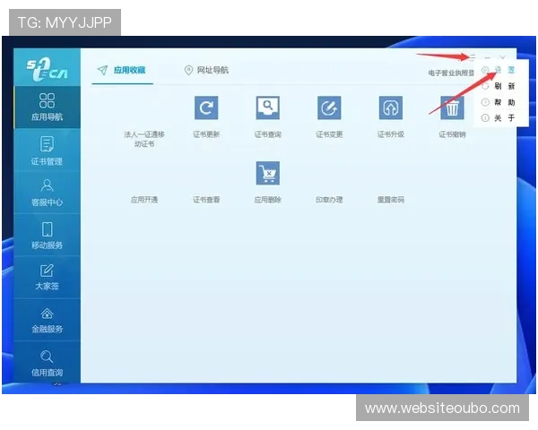Launch the 证书升级 upload icon
Viewport: 538px width, 430px height.
click(390, 107)
